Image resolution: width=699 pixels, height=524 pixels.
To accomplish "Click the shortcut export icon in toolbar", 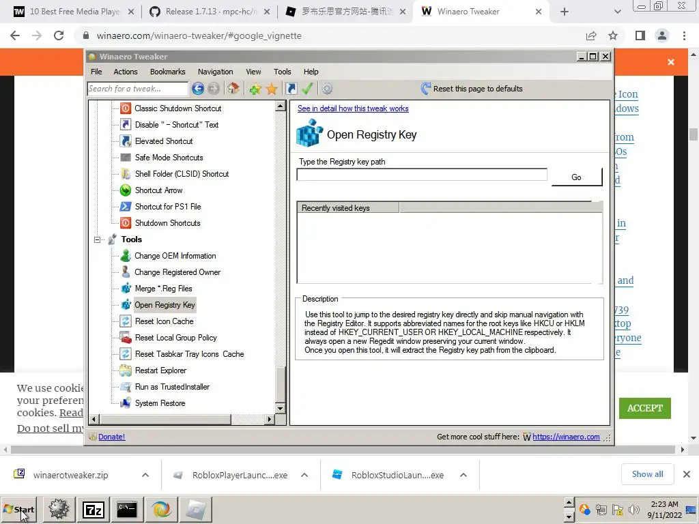I will coord(291,89).
